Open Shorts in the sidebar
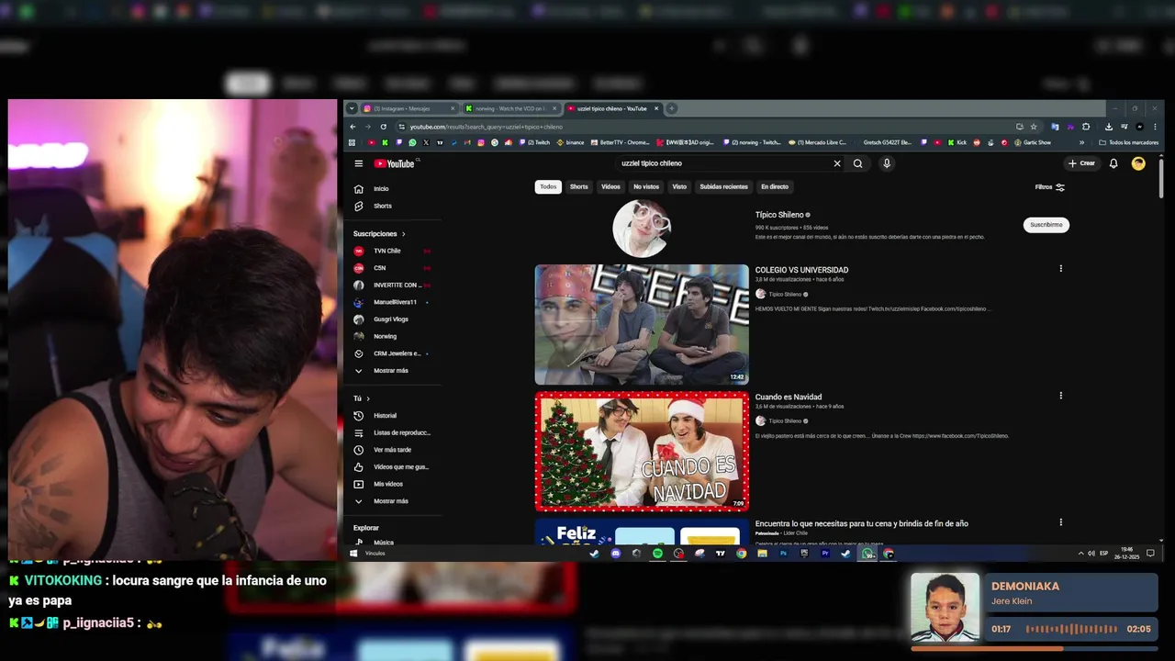The image size is (1175, 661). point(393,207)
